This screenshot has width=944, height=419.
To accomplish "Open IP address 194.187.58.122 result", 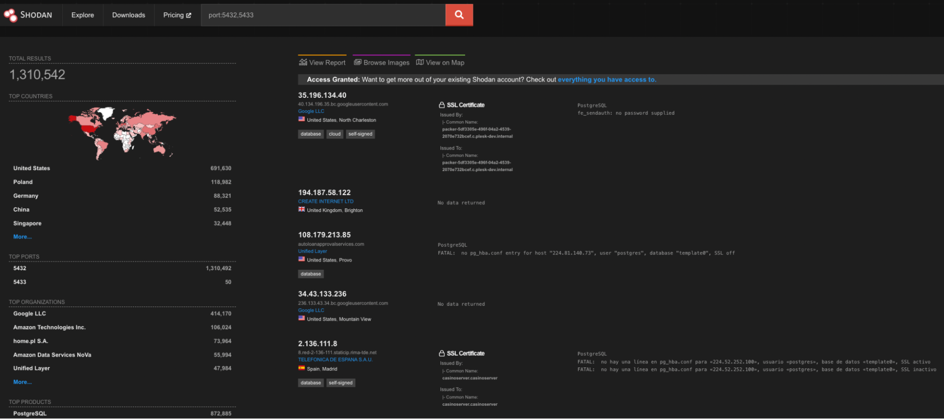I will 324,192.
